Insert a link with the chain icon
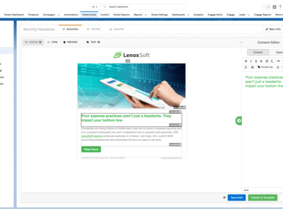 278,61
